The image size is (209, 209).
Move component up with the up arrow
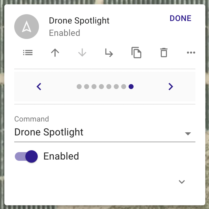55,53
